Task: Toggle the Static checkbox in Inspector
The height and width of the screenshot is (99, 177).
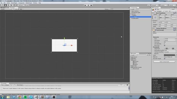Action: [171, 9]
